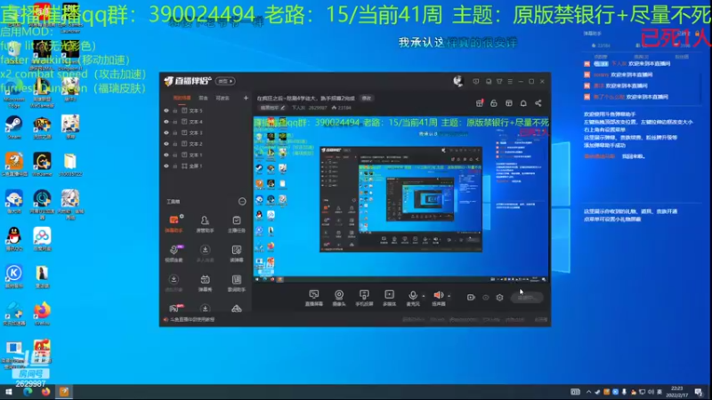
Task: Hide the 文本1 layer with its eye icon
Action: (x=166, y=155)
